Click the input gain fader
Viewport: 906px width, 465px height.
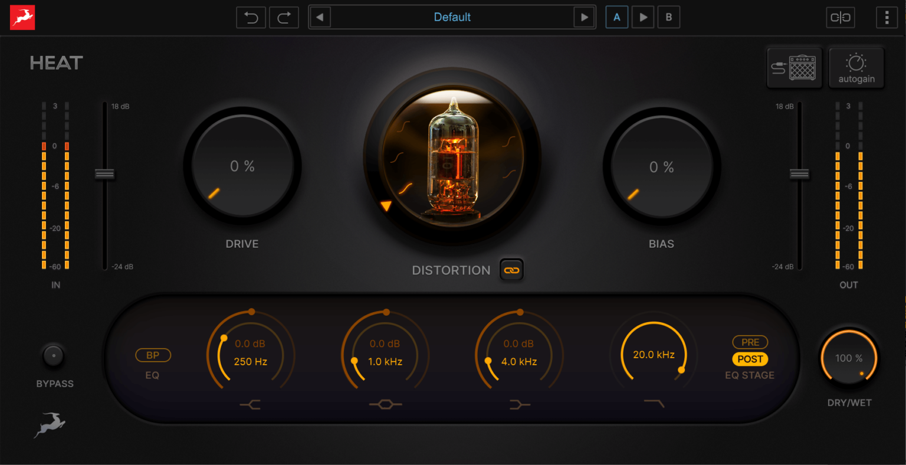pyautogui.click(x=104, y=173)
